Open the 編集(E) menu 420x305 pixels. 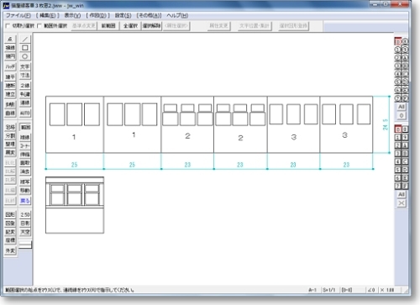48,15
